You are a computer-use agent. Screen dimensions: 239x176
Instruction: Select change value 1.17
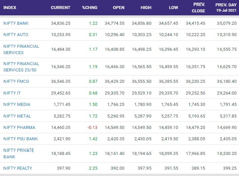(93, 49)
